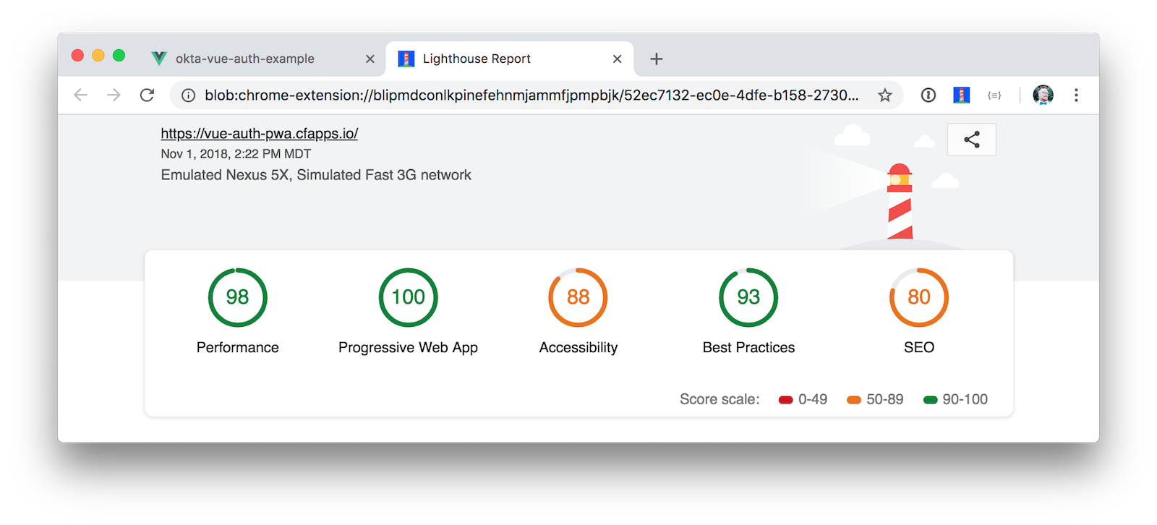Open the vue-auth-pwa.cfapps.io link
This screenshot has width=1157, height=525.
click(259, 133)
